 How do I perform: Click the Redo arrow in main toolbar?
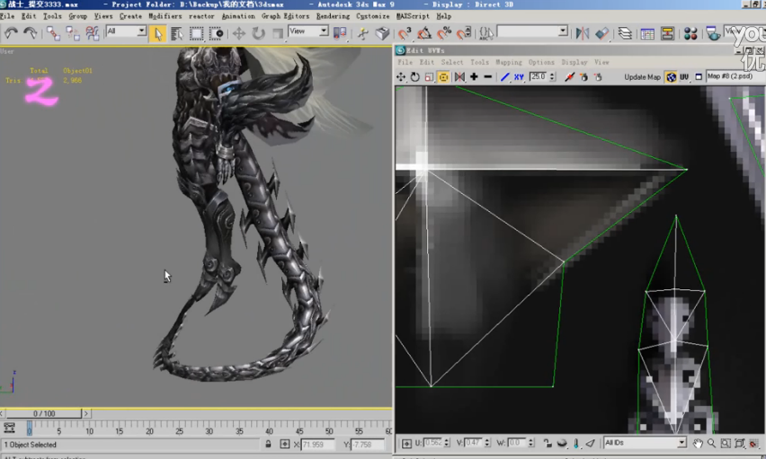pos(31,33)
